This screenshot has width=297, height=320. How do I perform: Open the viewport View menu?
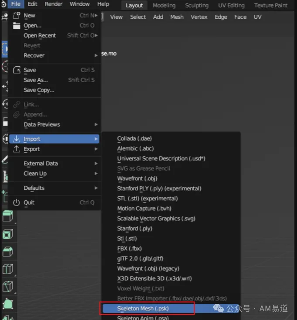point(116,17)
